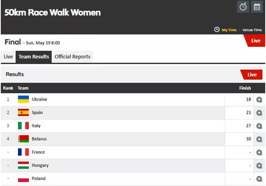Click the Hungary team name
The image size is (266, 186).
coord(40,166)
